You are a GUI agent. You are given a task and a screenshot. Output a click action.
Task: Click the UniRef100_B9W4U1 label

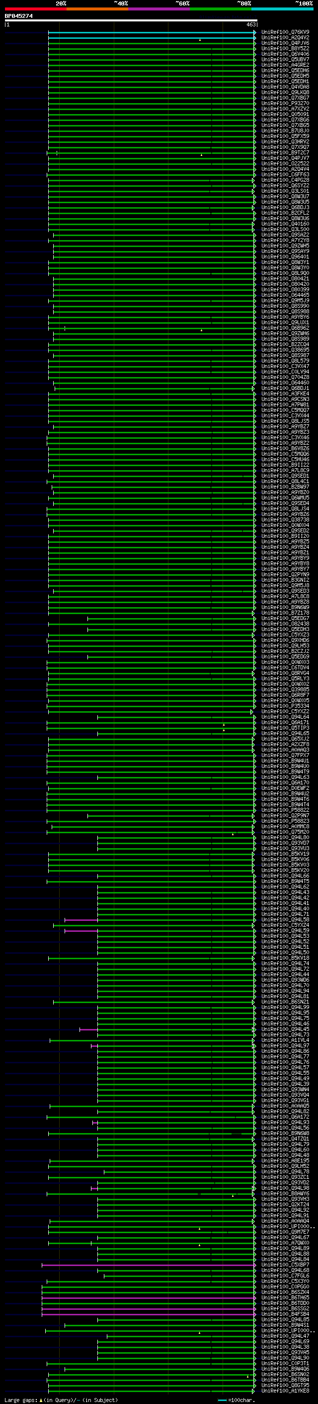(285, 761)
